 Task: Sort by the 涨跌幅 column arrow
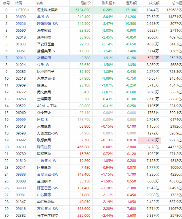(x=114, y=3)
